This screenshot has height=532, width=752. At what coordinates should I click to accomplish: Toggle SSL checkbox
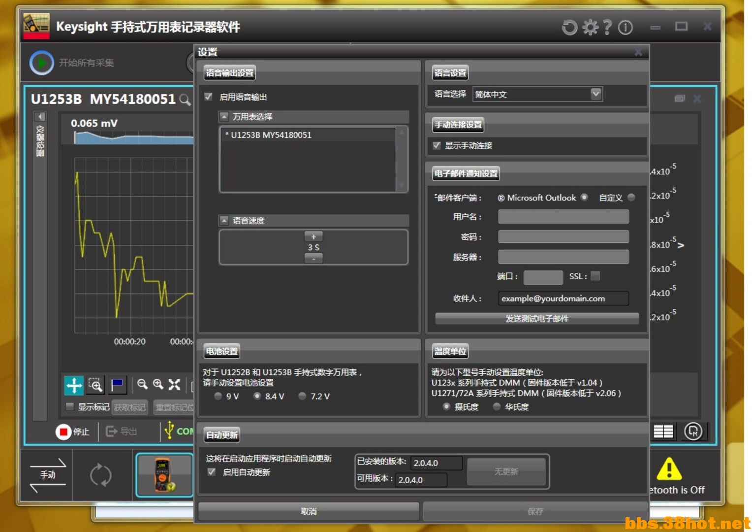tap(595, 276)
